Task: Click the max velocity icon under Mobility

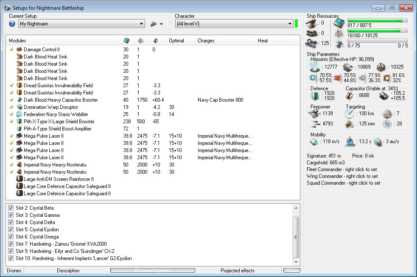Action: (x=314, y=141)
